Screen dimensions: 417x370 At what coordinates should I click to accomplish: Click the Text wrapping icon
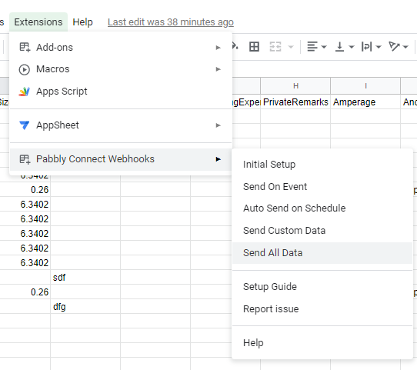367,47
